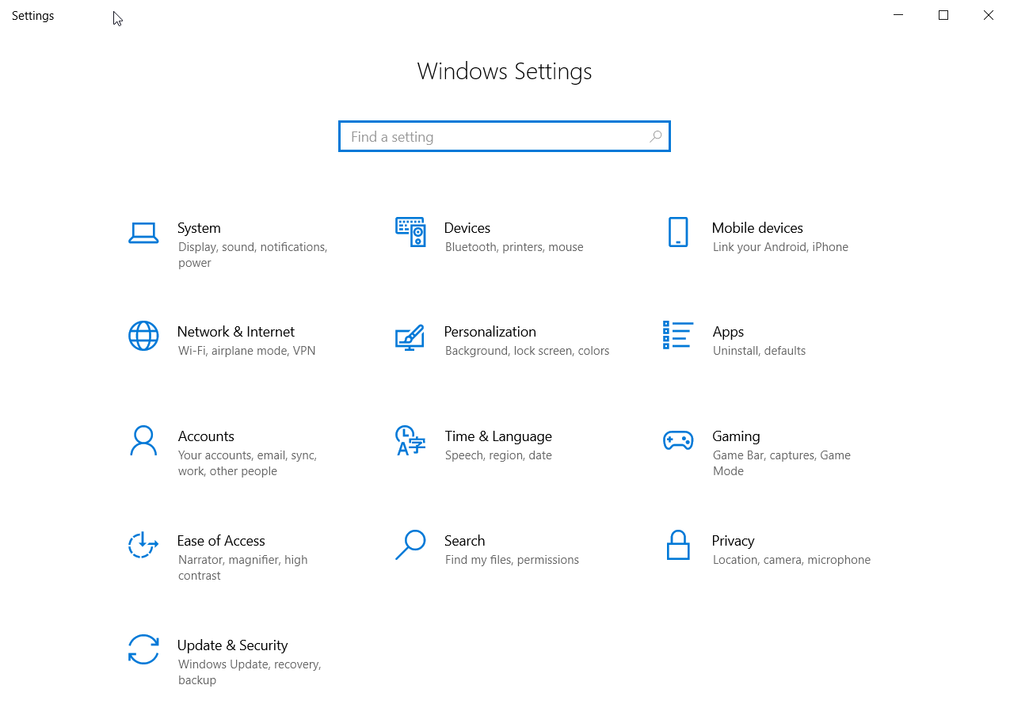Image resolution: width=1010 pixels, height=704 pixels.
Task: Click the Search category magnifier icon
Action: (410, 545)
